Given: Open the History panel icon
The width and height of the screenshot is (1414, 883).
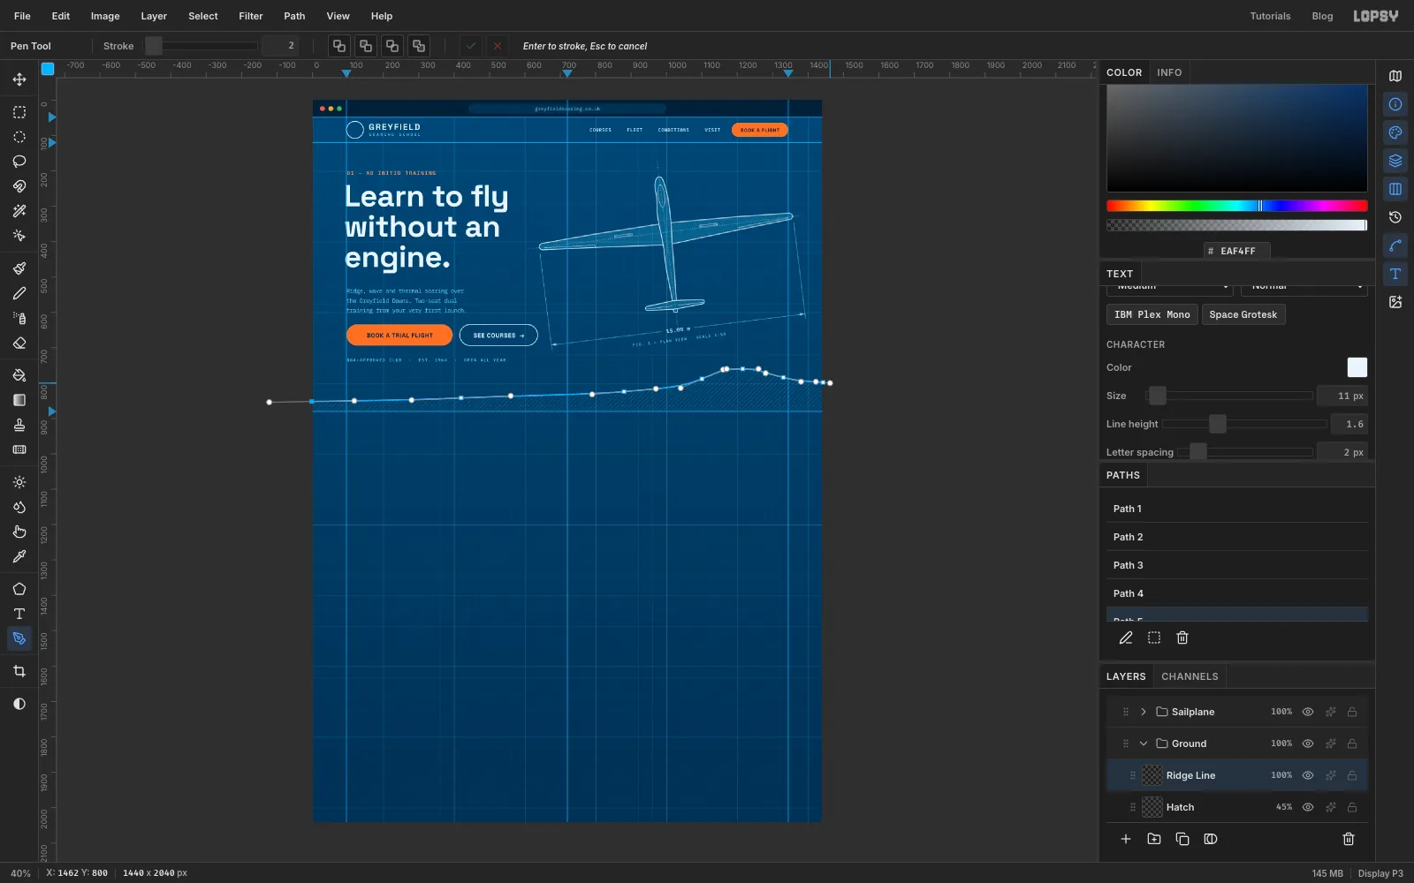Looking at the screenshot, I should coord(1395,217).
